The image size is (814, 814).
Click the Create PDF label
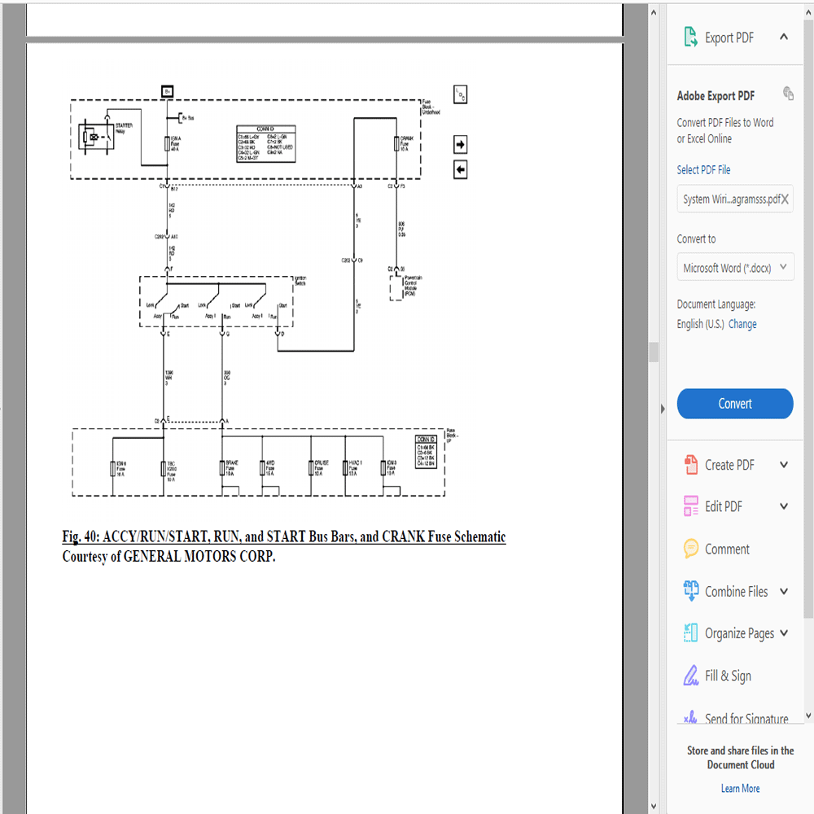(x=729, y=465)
